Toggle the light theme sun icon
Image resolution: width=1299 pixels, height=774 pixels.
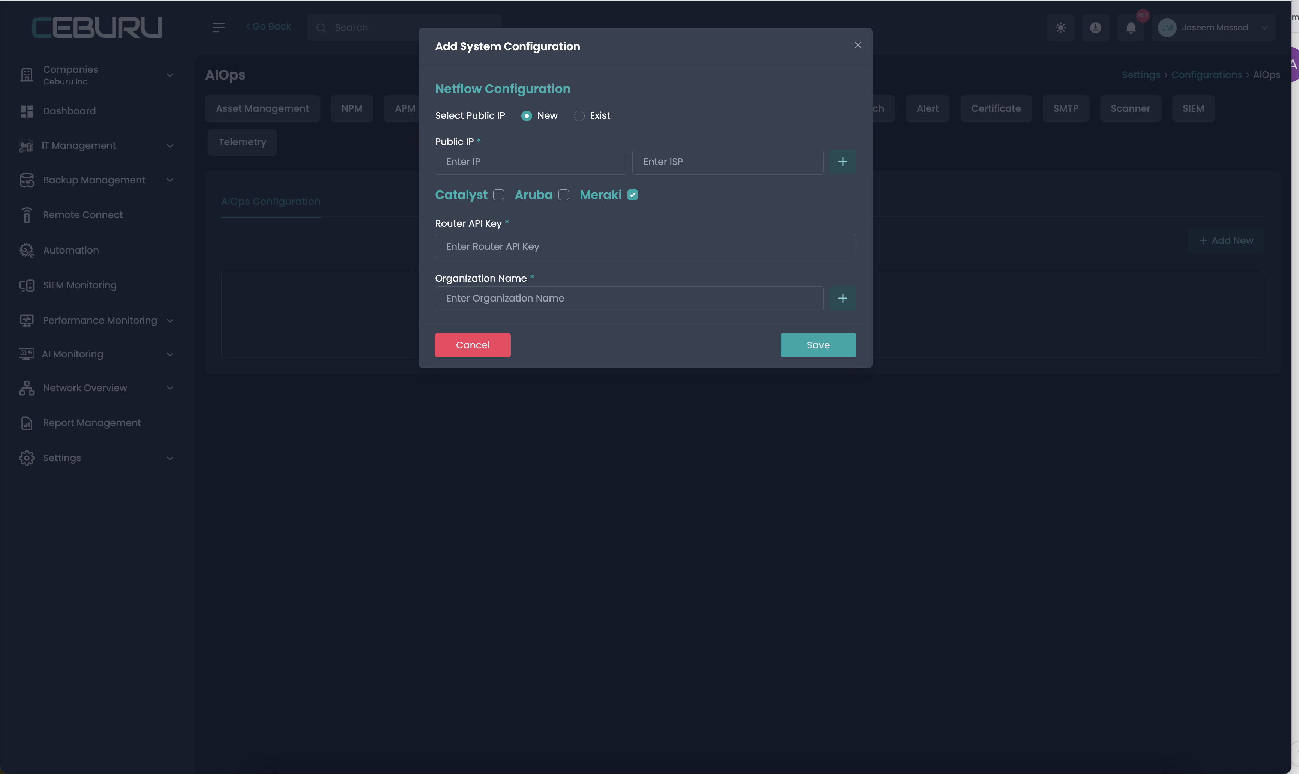point(1060,28)
